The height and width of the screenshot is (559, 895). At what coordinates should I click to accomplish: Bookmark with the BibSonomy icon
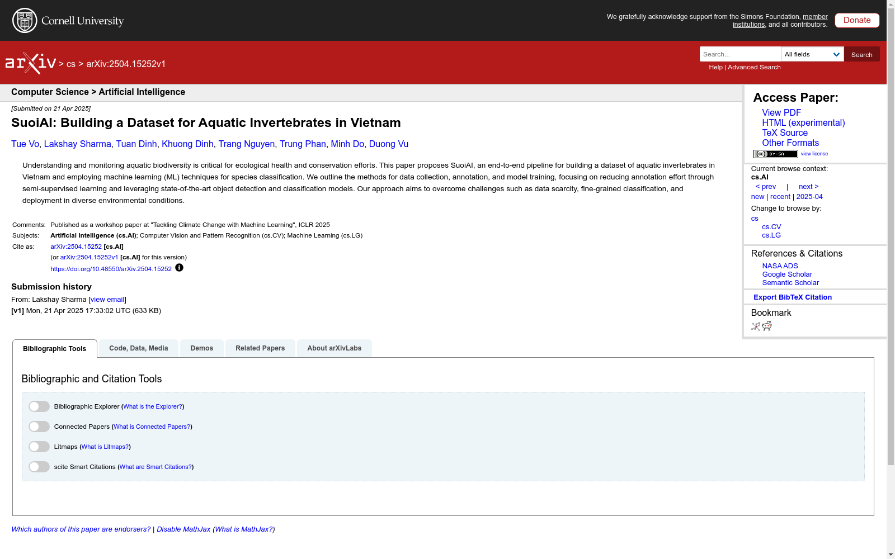click(756, 326)
